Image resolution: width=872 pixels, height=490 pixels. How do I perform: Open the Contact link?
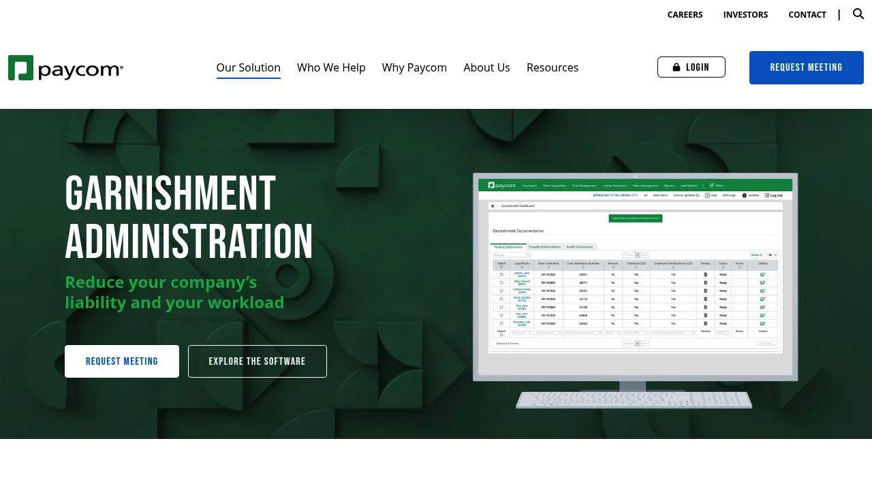coord(807,14)
